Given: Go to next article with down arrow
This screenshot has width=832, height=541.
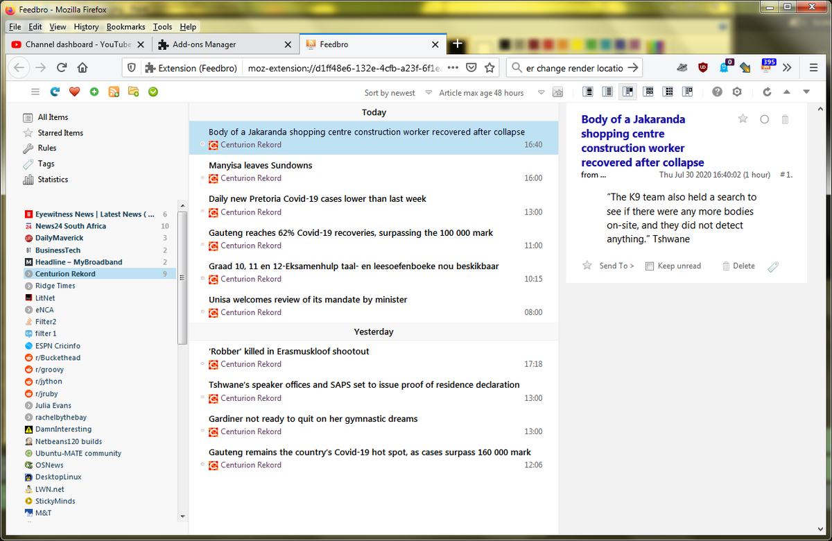Looking at the screenshot, I should click(806, 92).
